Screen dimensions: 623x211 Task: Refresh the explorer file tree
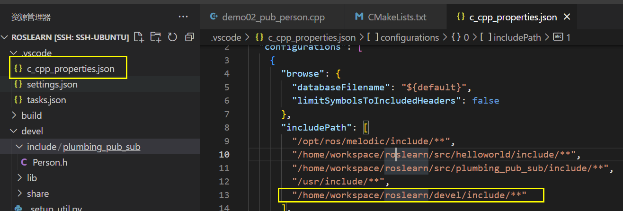(x=172, y=37)
